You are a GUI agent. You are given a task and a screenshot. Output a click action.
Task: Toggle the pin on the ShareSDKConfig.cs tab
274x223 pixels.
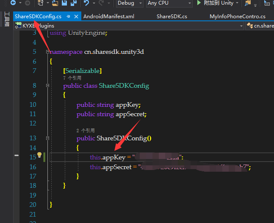68,17
